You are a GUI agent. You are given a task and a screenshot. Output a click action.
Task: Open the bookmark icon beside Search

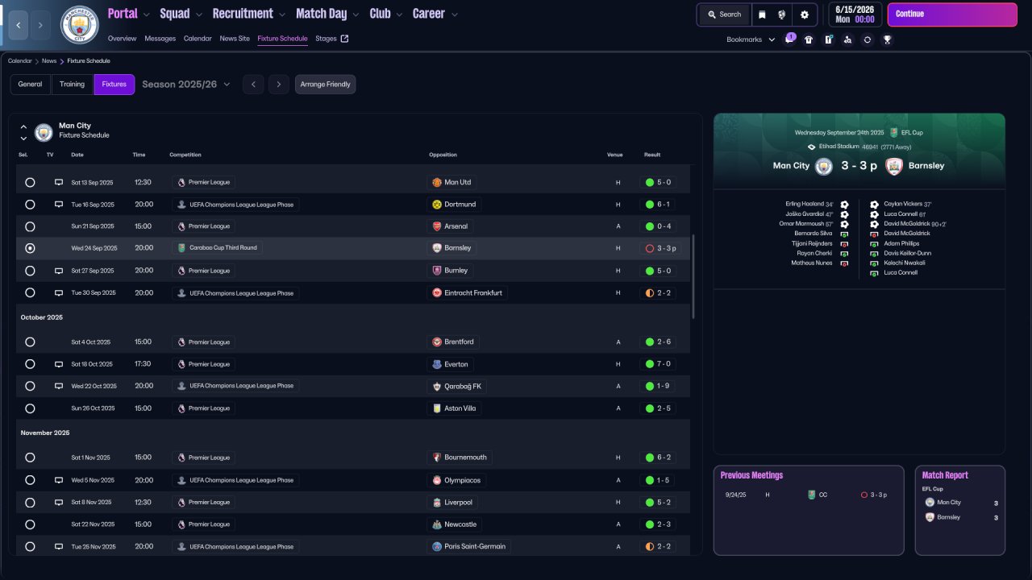[x=762, y=14]
